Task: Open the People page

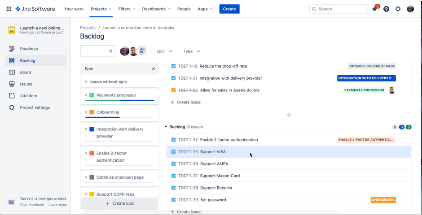Action: click(184, 9)
